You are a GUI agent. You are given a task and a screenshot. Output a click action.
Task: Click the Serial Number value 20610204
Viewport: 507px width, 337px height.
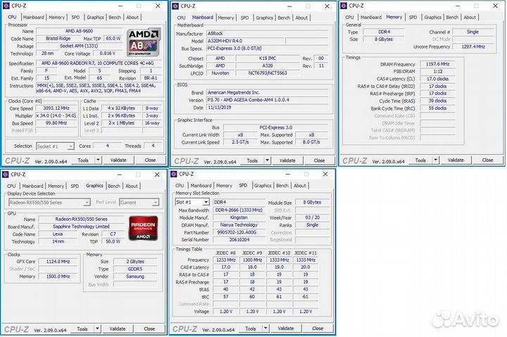point(239,240)
